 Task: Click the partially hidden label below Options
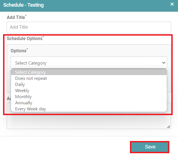(x=9, y=98)
